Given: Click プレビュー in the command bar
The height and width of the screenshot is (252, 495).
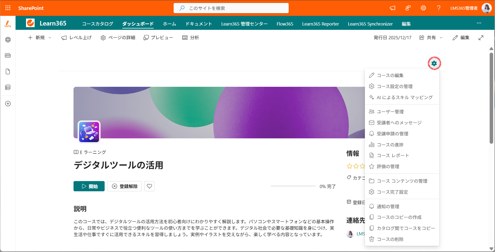Looking at the screenshot, I should point(158,38).
